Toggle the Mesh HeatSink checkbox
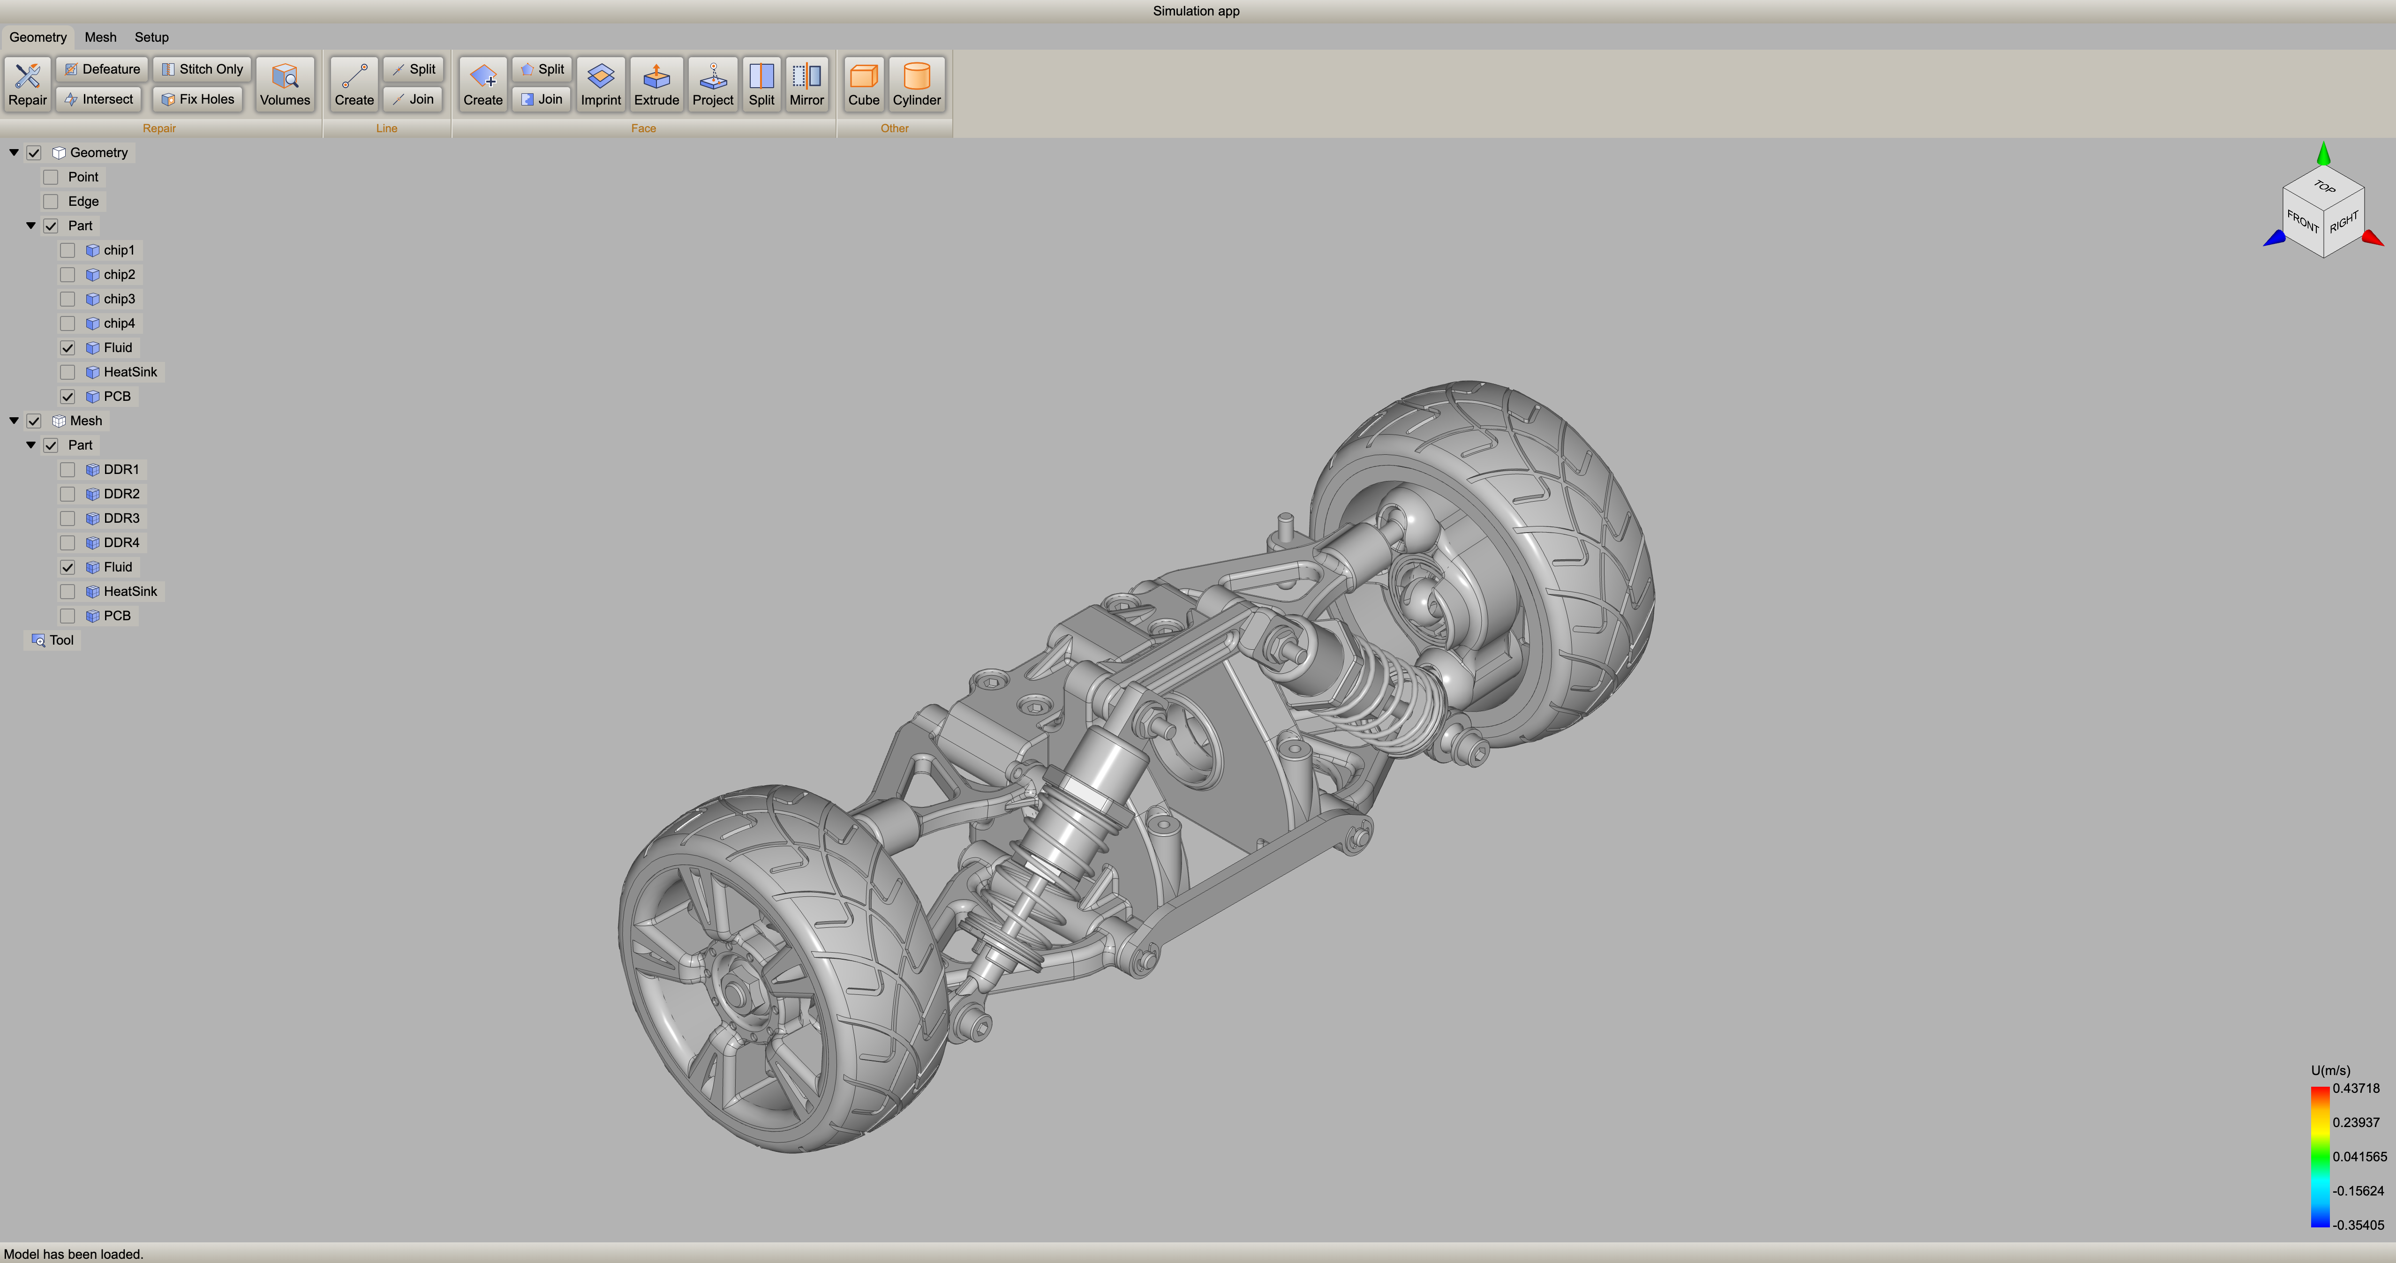 68,592
